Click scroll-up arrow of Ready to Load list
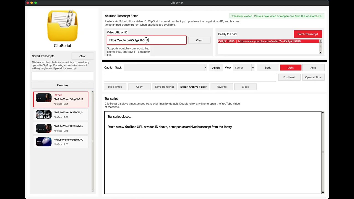Screen dimensions: 354x199 pos(320,41)
